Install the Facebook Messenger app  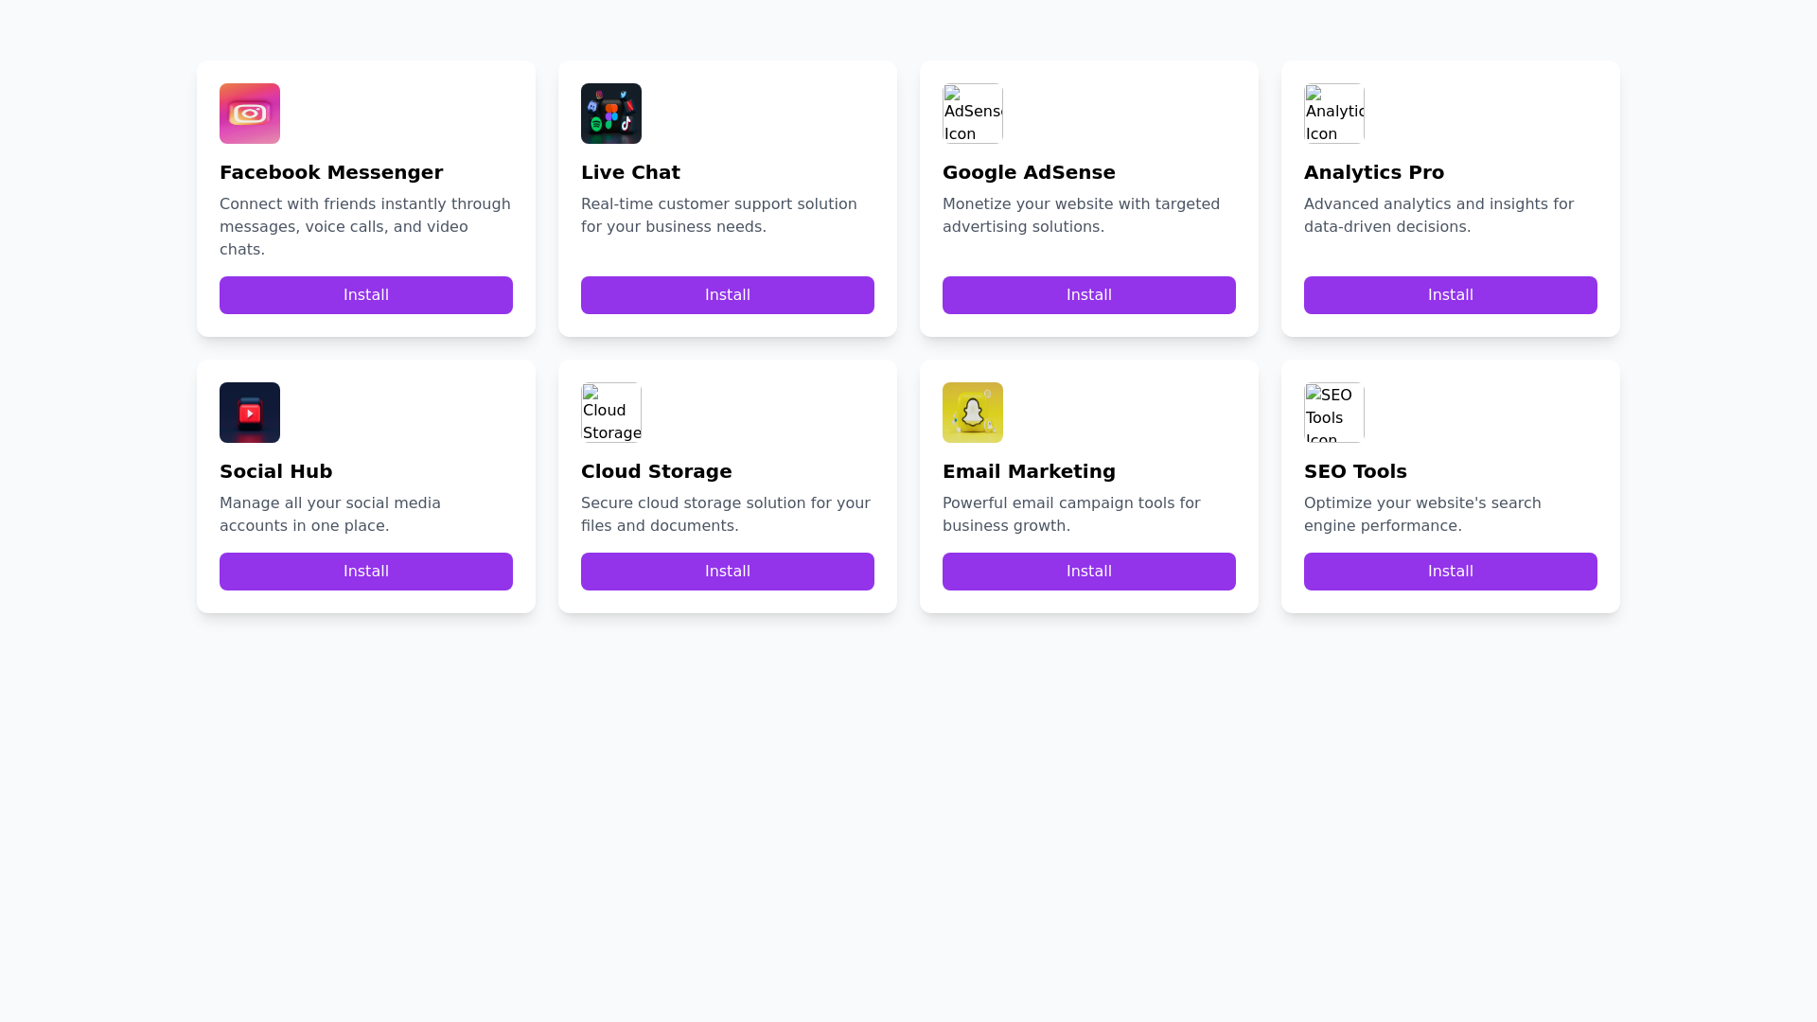tap(365, 294)
